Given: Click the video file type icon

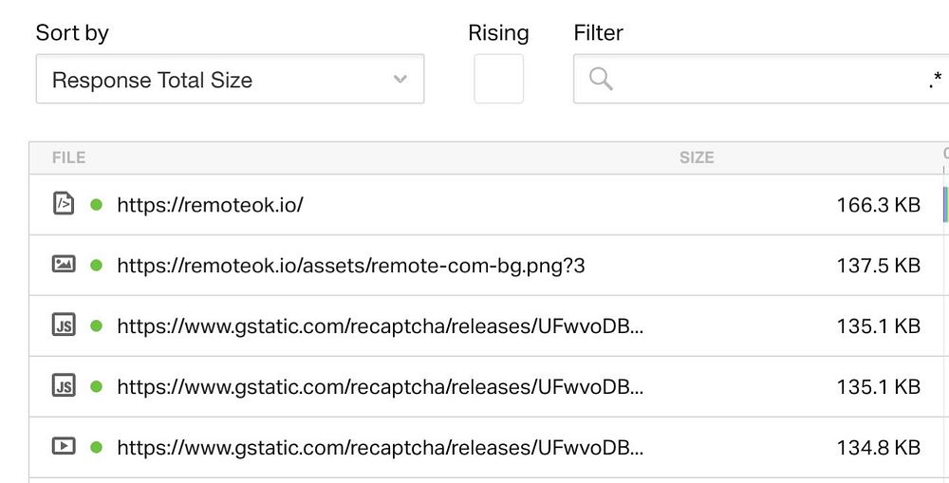Looking at the screenshot, I should [x=64, y=446].
